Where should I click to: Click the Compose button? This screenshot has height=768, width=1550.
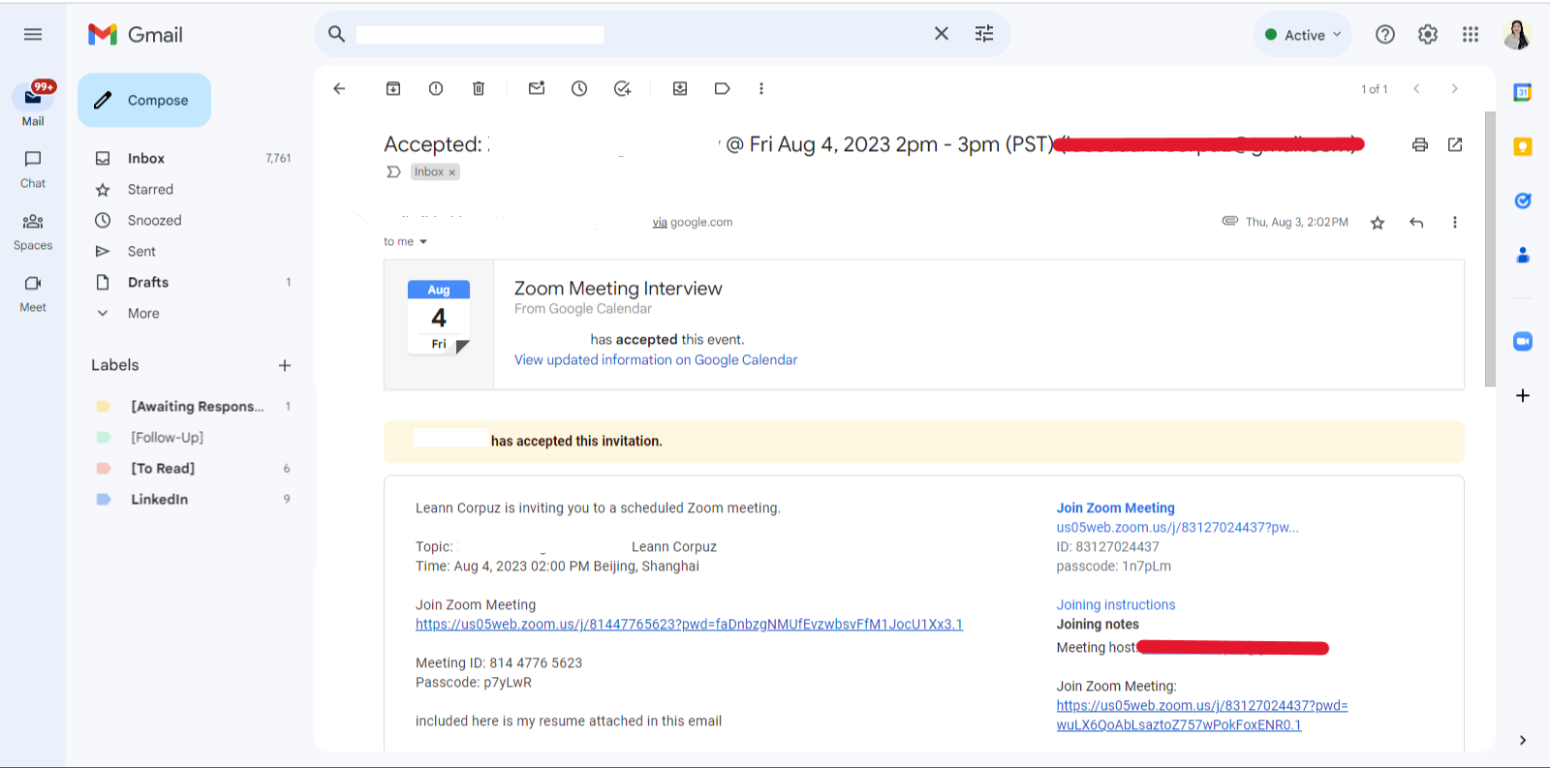pos(144,101)
